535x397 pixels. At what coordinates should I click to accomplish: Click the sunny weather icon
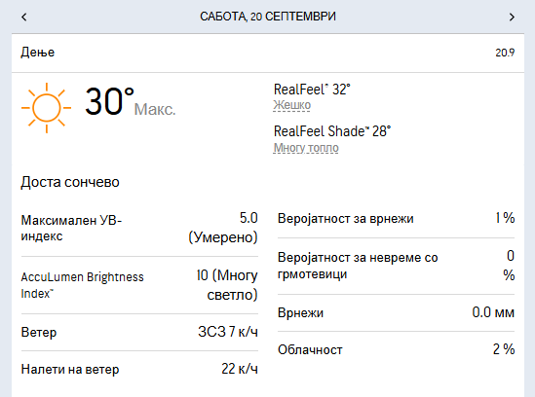click(x=46, y=108)
